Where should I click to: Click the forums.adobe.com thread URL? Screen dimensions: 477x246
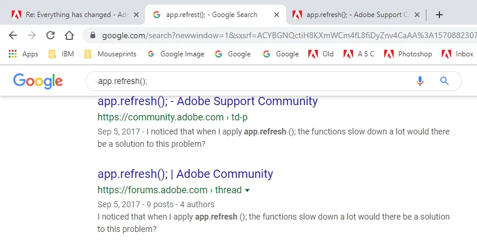[169, 190]
